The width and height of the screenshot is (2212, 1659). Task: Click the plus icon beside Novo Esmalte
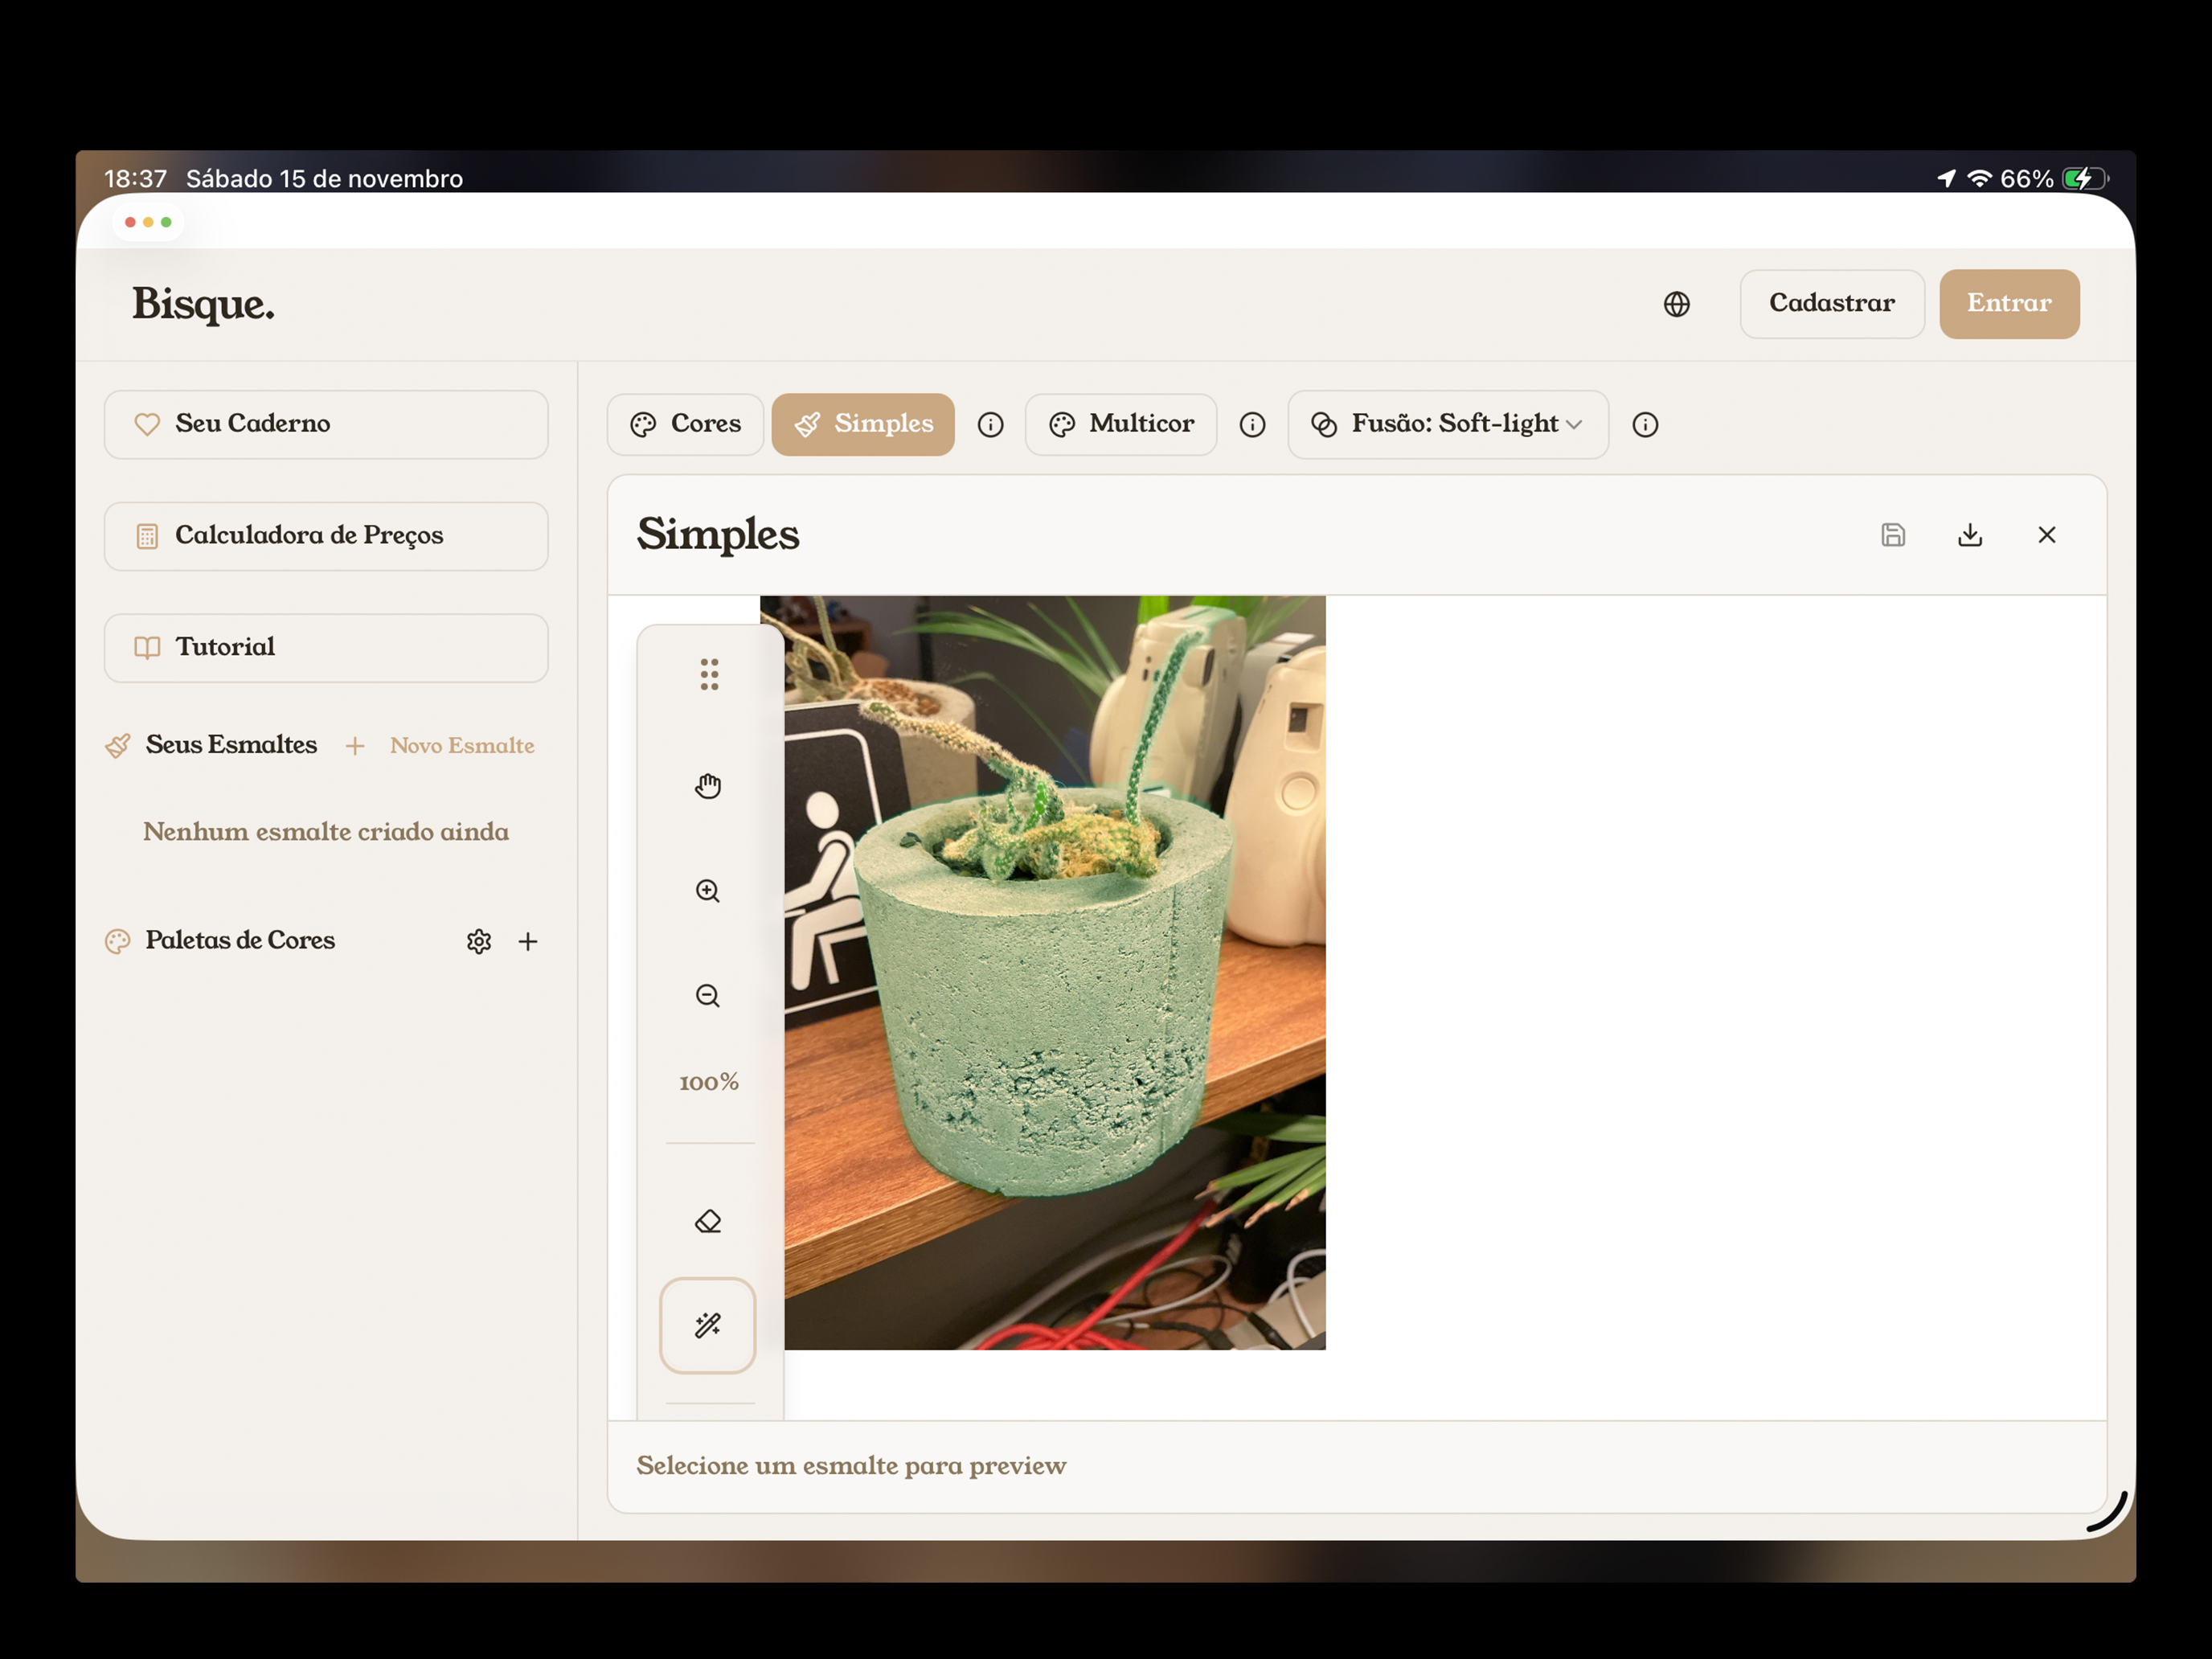355,746
